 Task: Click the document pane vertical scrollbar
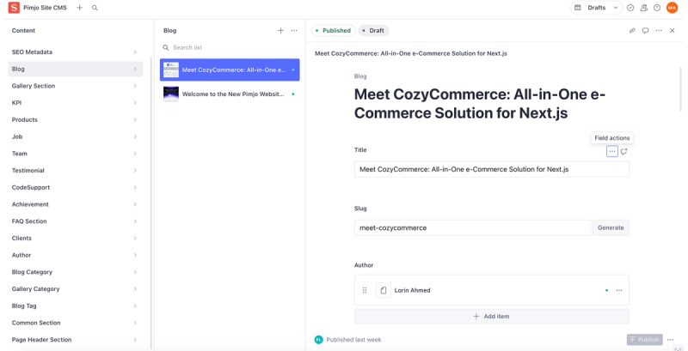681,89
